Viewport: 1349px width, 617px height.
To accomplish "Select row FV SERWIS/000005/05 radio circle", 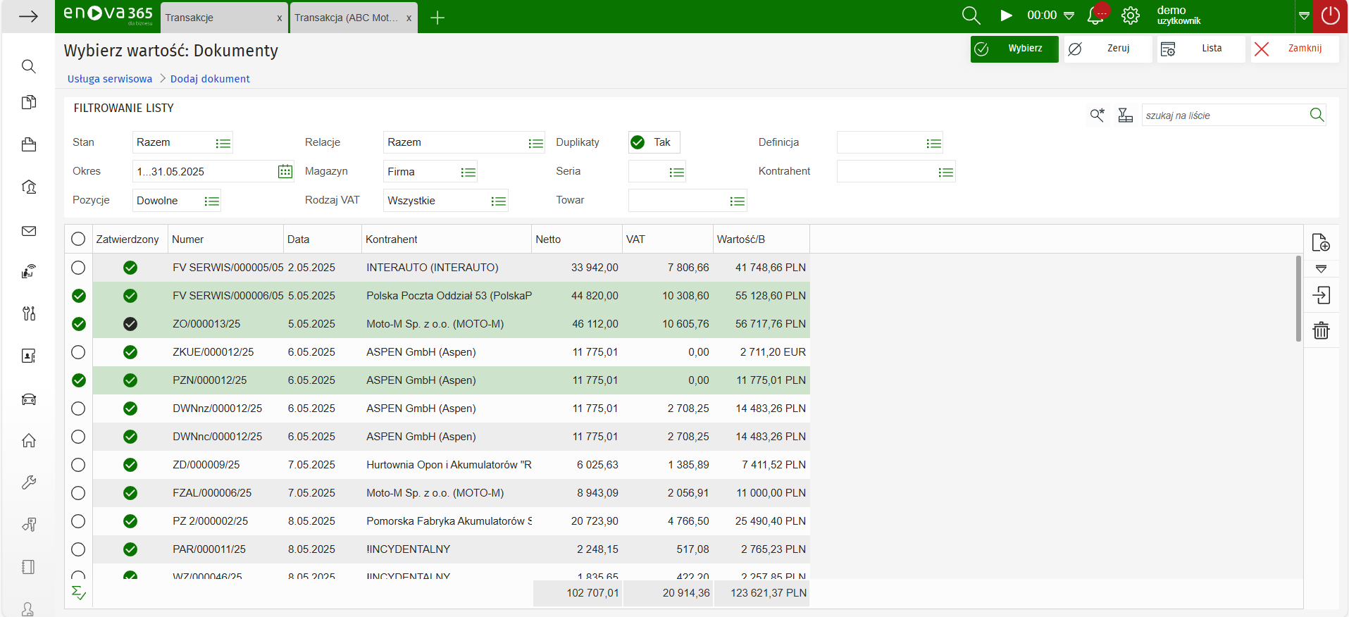I will (78, 268).
